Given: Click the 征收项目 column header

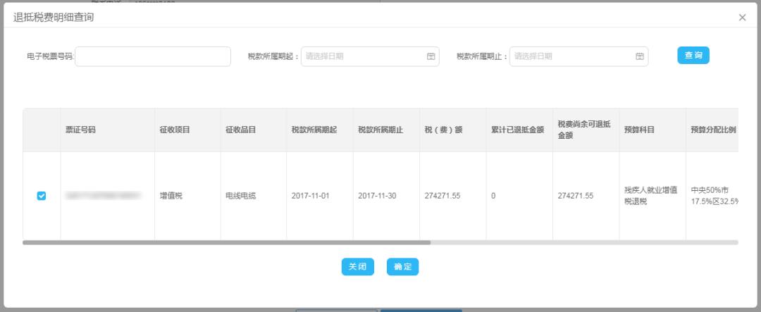Looking at the screenshot, I should coord(175,130).
